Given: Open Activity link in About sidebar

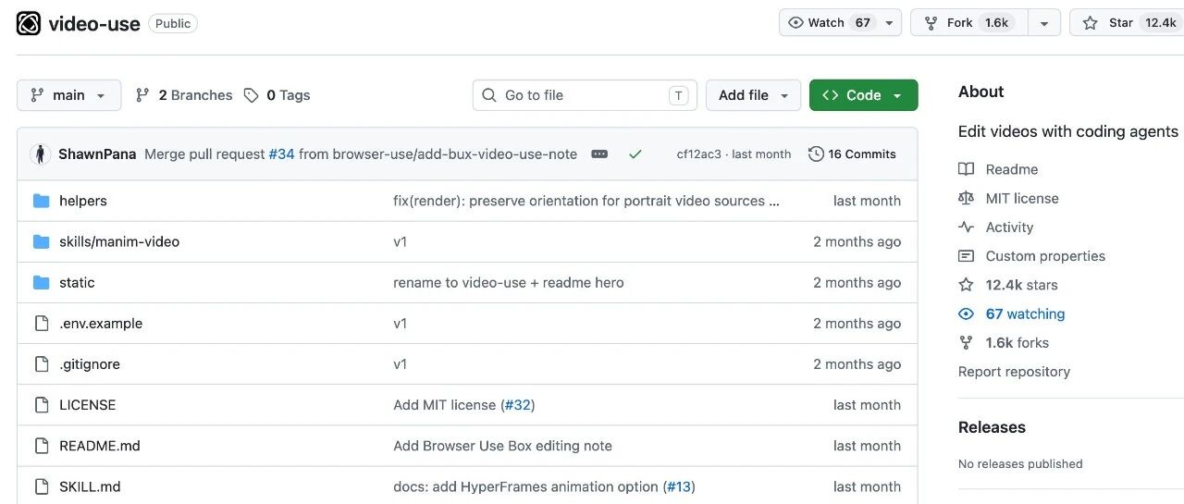Looking at the screenshot, I should [x=996, y=227].
